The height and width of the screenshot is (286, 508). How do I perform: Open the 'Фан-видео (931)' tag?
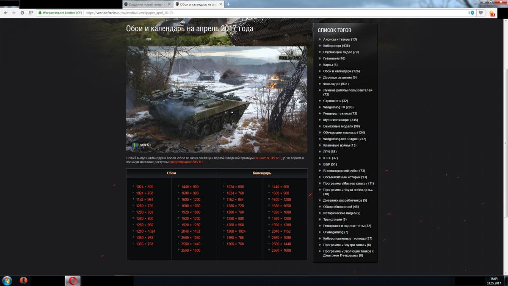336,84
